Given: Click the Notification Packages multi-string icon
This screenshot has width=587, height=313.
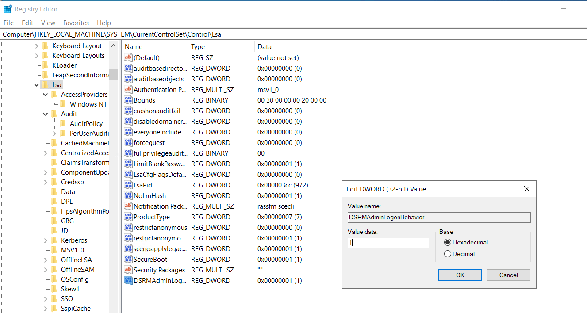Looking at the screenshot, I should 128,206.
